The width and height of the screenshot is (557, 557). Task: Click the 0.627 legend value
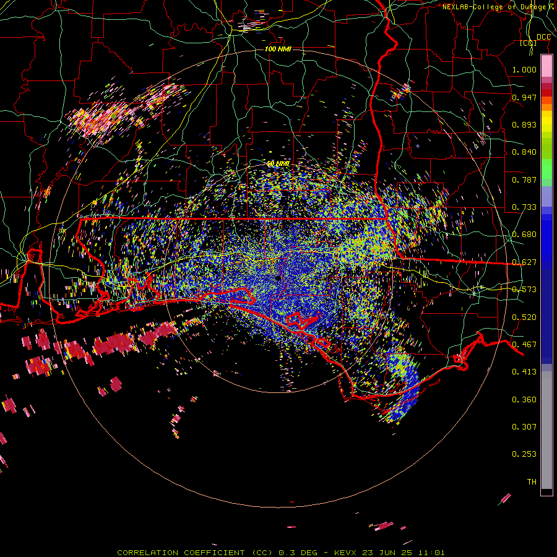[524, 262]
